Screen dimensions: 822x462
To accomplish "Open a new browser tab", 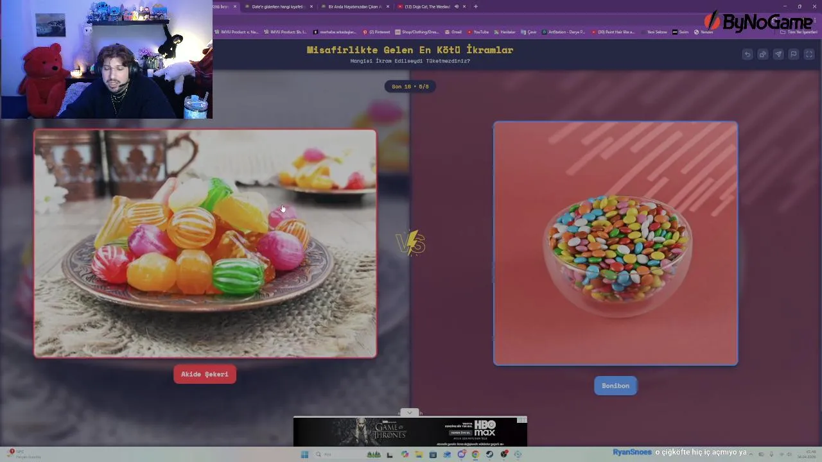I will 476,6.
